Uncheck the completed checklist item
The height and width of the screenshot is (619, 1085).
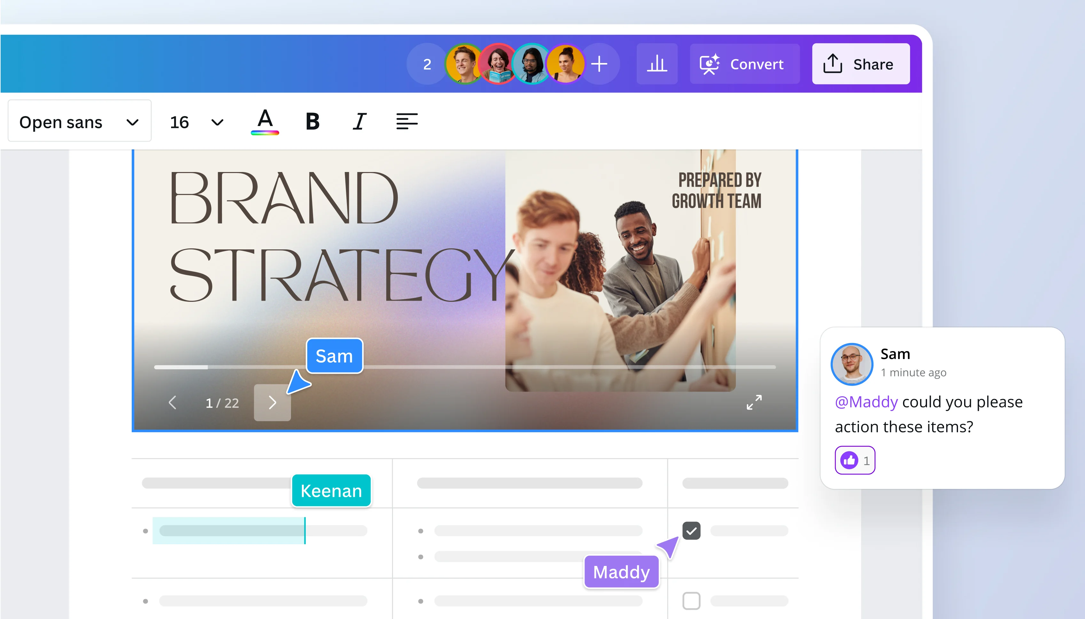pyautogui.click(x=691, y=530)
